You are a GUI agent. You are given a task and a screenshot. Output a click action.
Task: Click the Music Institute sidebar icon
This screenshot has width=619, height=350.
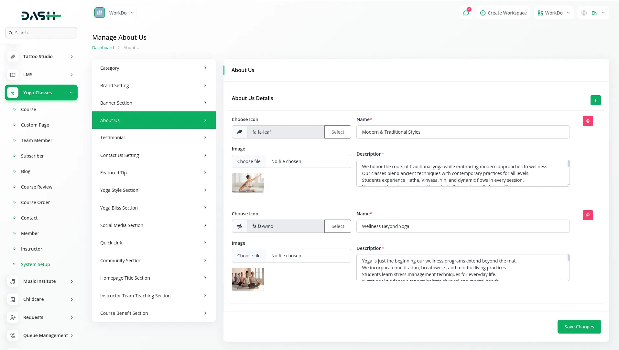tap(13, 282)
